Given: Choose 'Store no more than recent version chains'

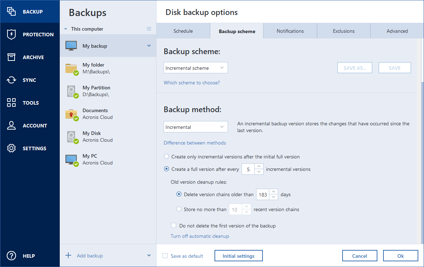Looking at the screenshot, I should (179, 209).
